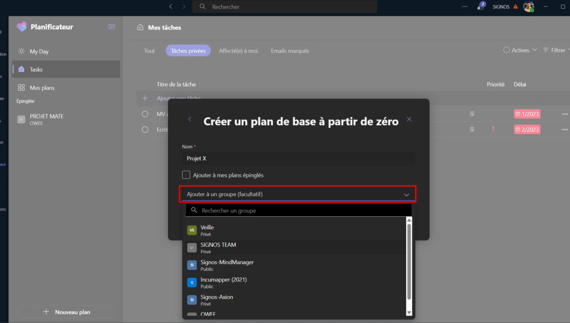This screenshot has height=323, width=570.
Task: Open the Filtrer dropdown
Action: pos(555,50)
